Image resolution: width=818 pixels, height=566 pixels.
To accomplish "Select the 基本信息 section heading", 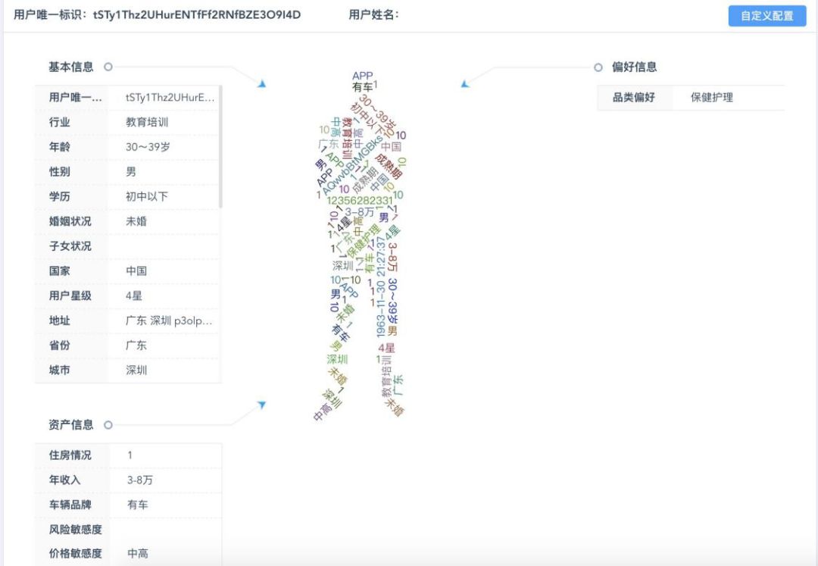I will (x=71, y=67).
